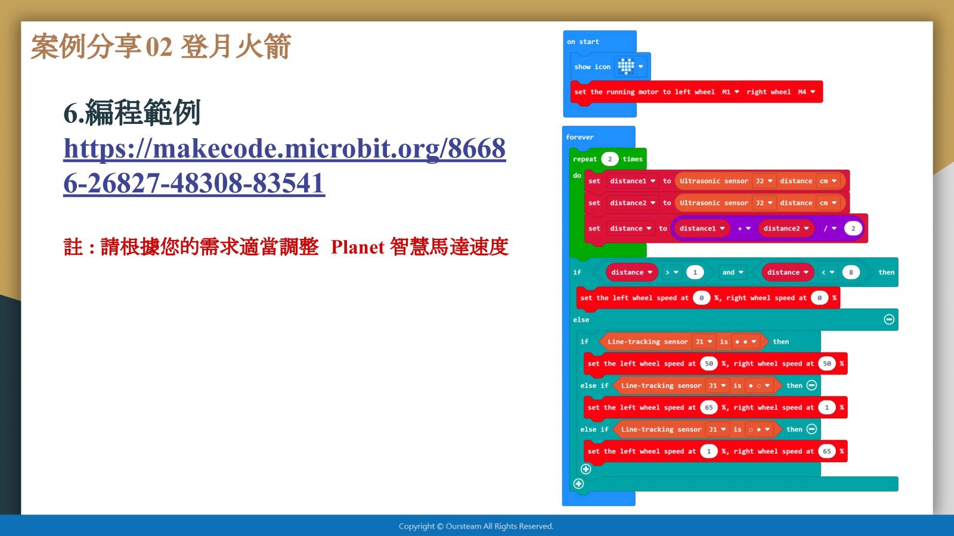This screenshot has height=536, width=954.
Task: Click the heart icon in show icon block
Action: click(x=625, y=66)
